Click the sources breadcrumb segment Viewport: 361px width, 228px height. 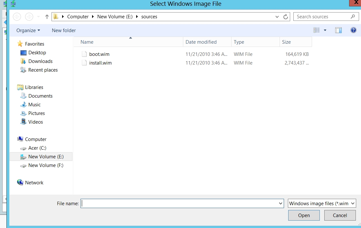pos(149,16)
